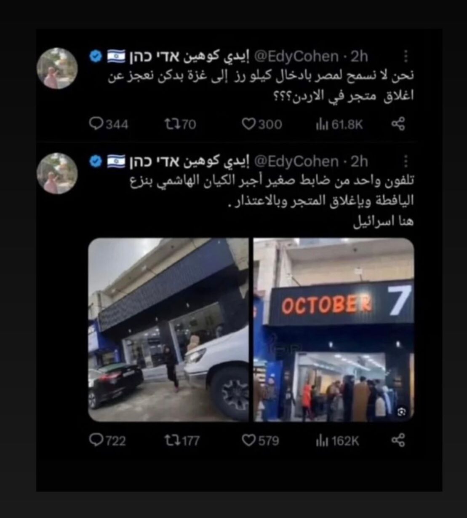Open the more options menu on second tweet
Screen dimensions: 467x518
tap(406, 161)
